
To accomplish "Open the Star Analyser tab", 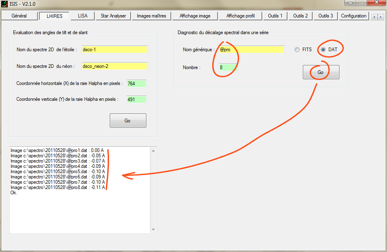I will 113,16.
